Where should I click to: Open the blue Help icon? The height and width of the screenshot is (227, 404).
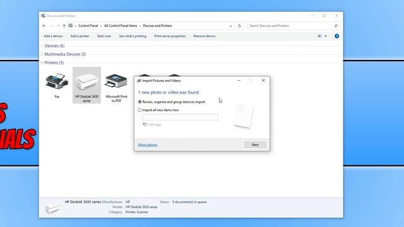coord(336,36)
